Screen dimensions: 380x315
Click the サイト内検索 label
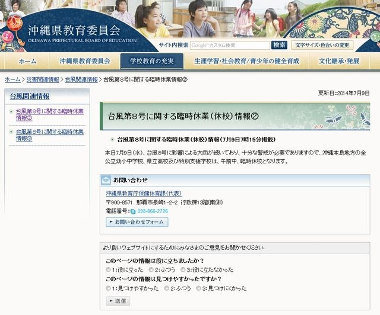pyautogui.click(x=173, y=45)
